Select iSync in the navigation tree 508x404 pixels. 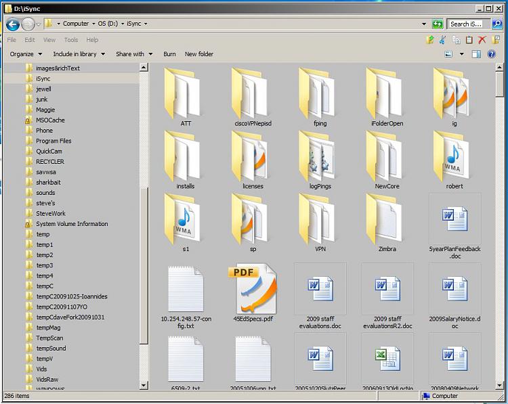[43, 78]
